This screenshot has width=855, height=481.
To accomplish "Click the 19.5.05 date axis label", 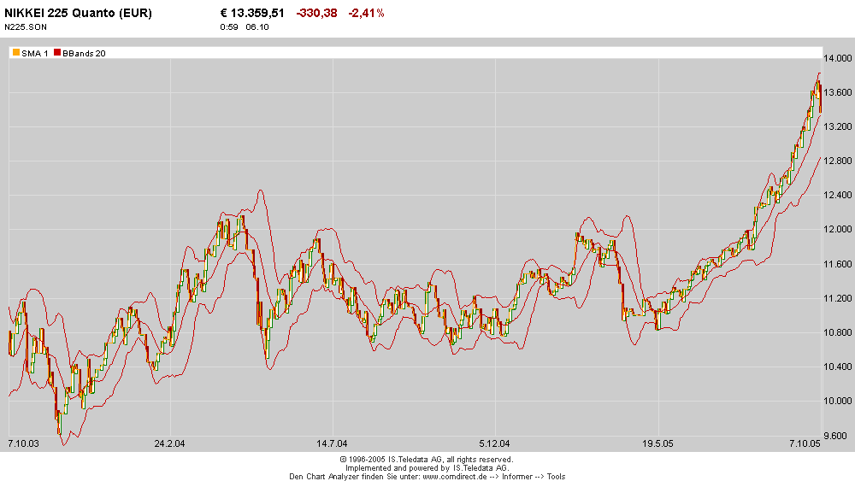I will [x=657, y=443].
